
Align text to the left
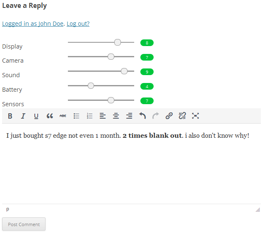[103, 116]
